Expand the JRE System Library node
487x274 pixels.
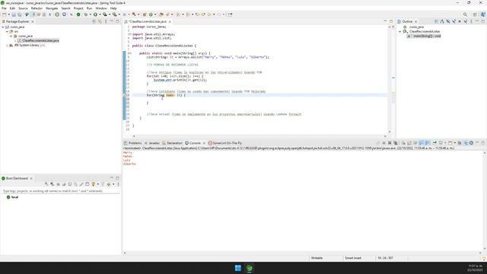click(x=7, y=46)
